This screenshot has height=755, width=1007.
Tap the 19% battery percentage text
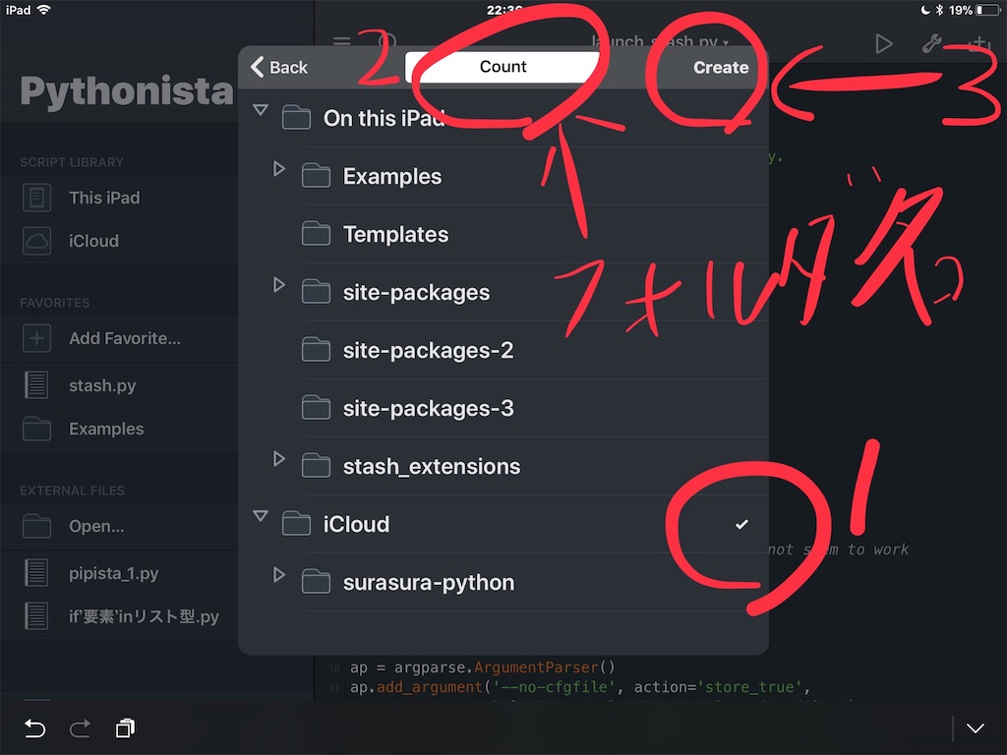tap(960, 10)
